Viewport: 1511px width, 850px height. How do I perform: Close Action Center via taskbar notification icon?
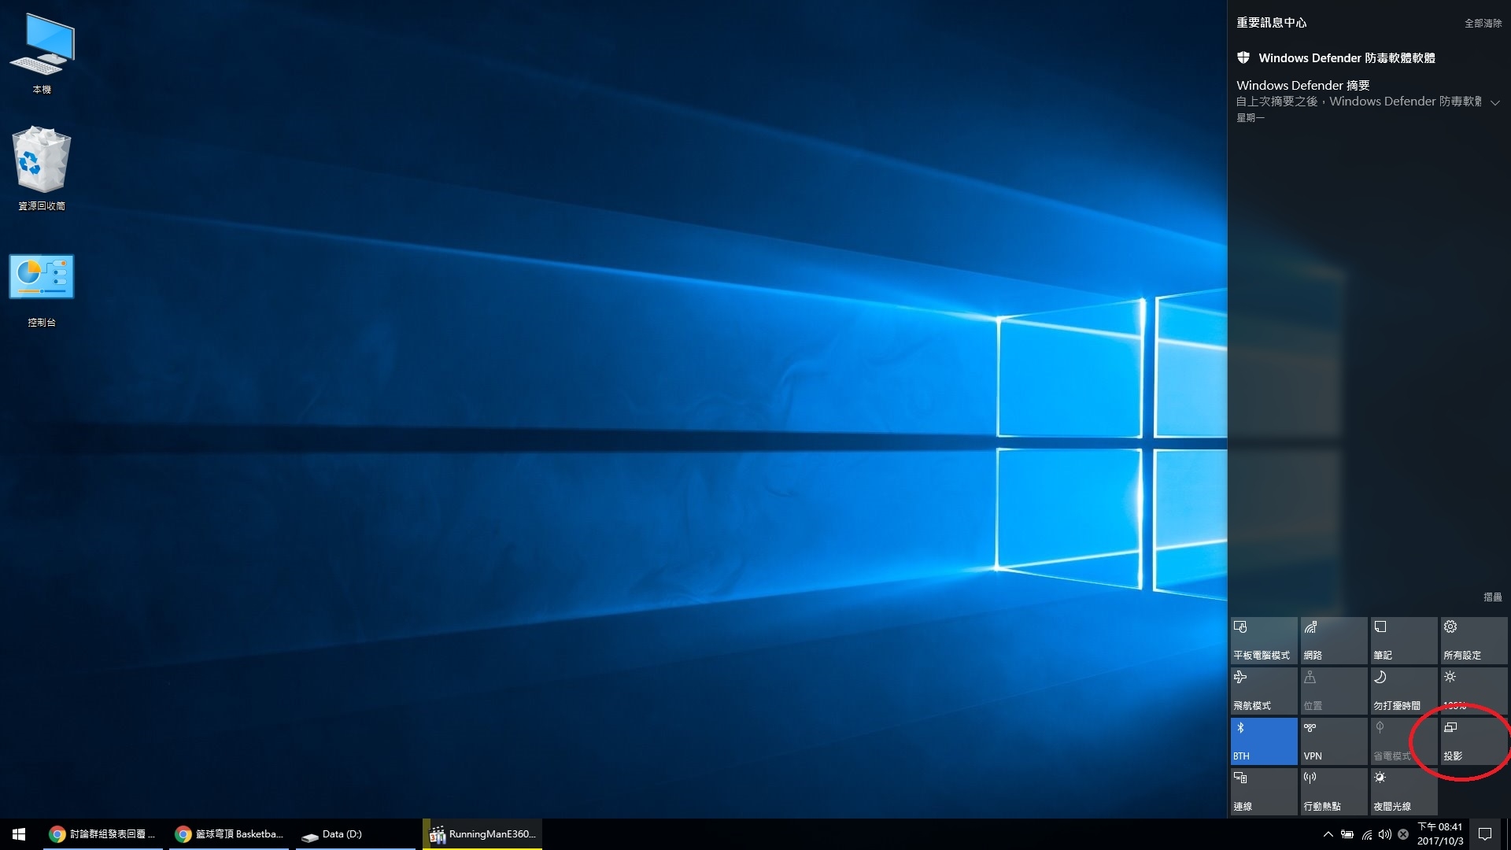click(x=1485, y=834)
